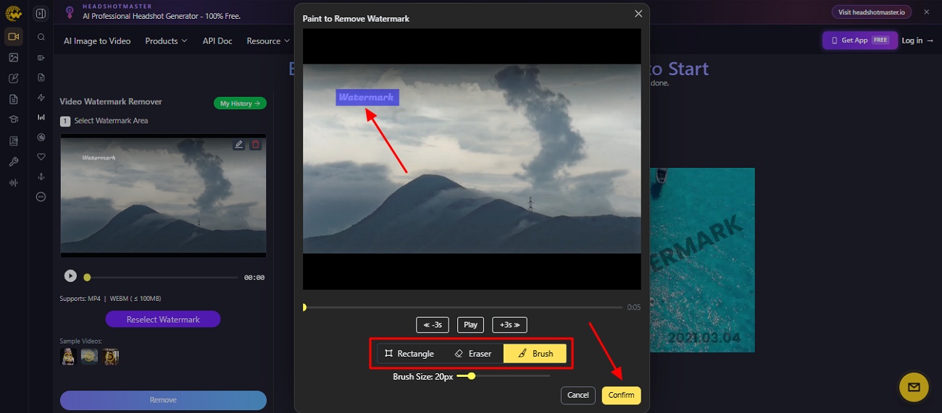Rewind three seconds with the -3s button

click(433, 325)
